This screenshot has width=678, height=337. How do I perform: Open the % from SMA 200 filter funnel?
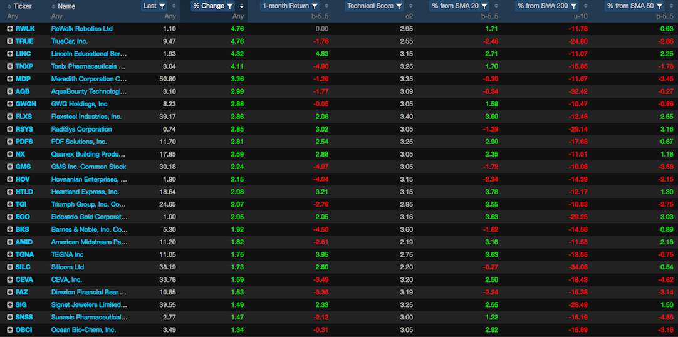click(573, 6)
